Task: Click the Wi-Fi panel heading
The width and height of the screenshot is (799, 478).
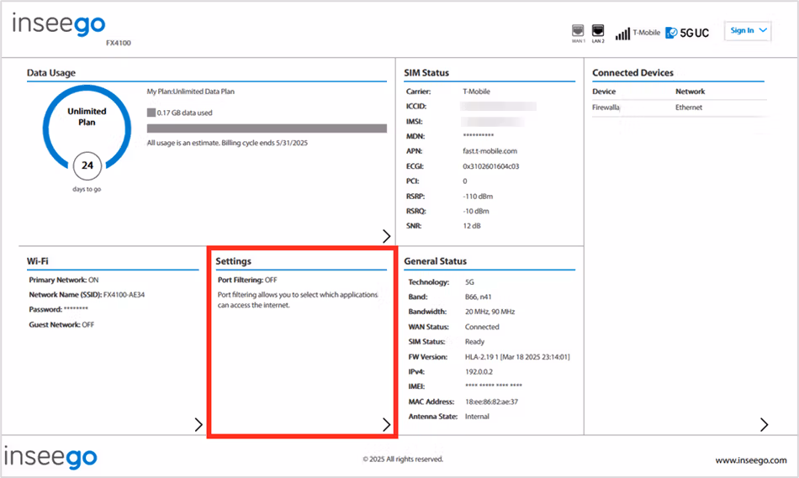Action: (37, 261)
